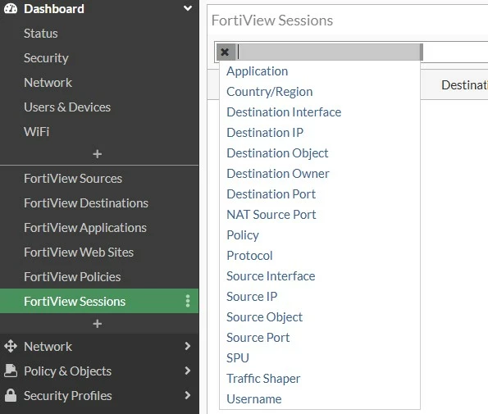Collapse the Dashboard menu chevron
The width and height of the screenshot is (488, 414).
pos(187,8)
